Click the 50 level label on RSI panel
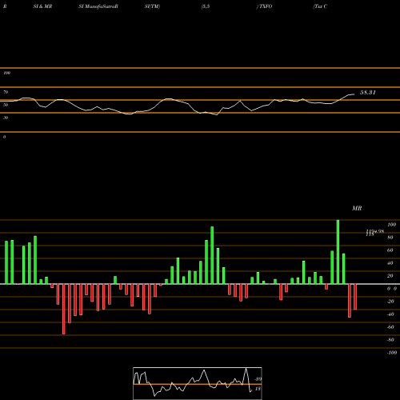Image resolution: width=400 pixels, height=400 pixels. (6, 105)
